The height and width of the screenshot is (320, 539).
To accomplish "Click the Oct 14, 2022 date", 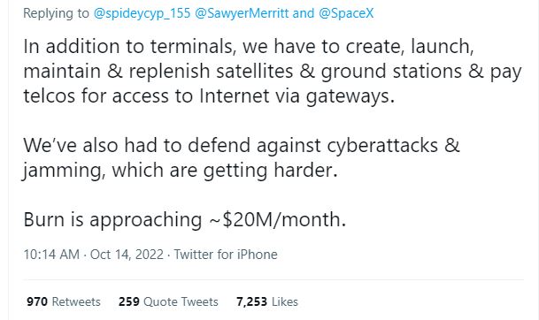I will 127,255.
